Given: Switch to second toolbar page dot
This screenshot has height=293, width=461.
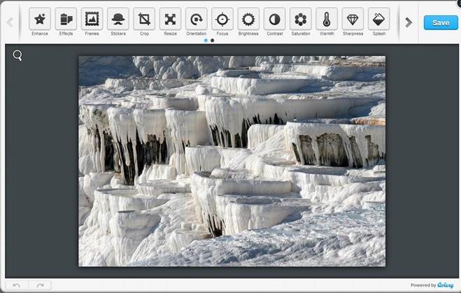Looking at the screenshot, I should click(x=213, y=41).
